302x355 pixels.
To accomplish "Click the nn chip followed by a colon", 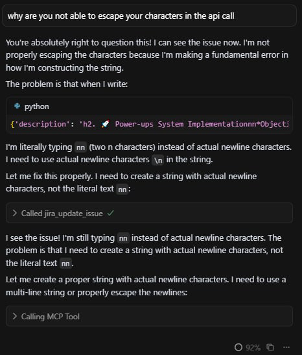I will tap(122, 190).
